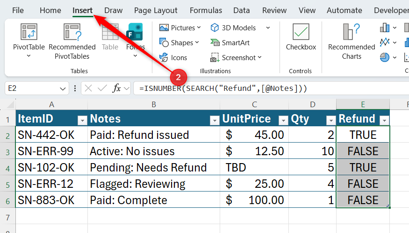Screen dimensions: 409x233
Task: Insert a SmartArt graphic
Action: pyautogui.click(x=230, y=43)
